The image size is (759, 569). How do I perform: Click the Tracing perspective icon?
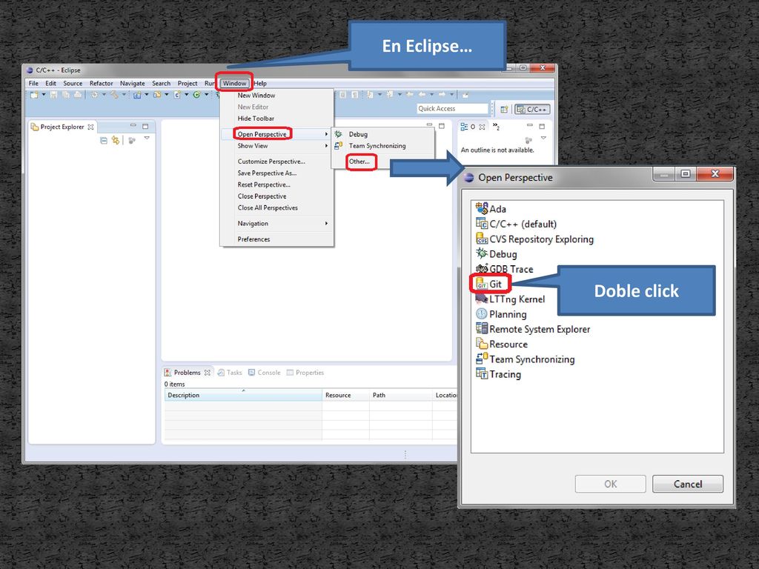(x=482, y=373)
